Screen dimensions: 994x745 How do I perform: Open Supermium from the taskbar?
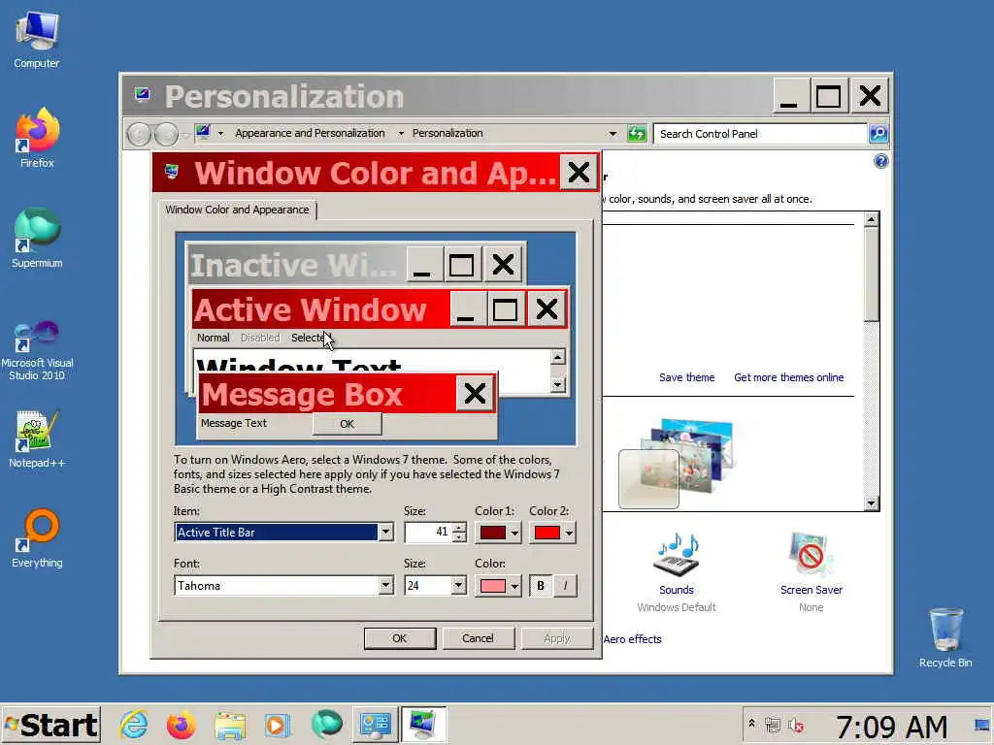click(326, 725)
